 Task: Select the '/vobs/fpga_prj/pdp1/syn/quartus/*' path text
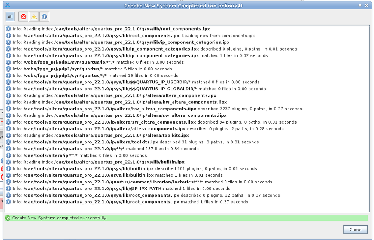tap(63, 69)
